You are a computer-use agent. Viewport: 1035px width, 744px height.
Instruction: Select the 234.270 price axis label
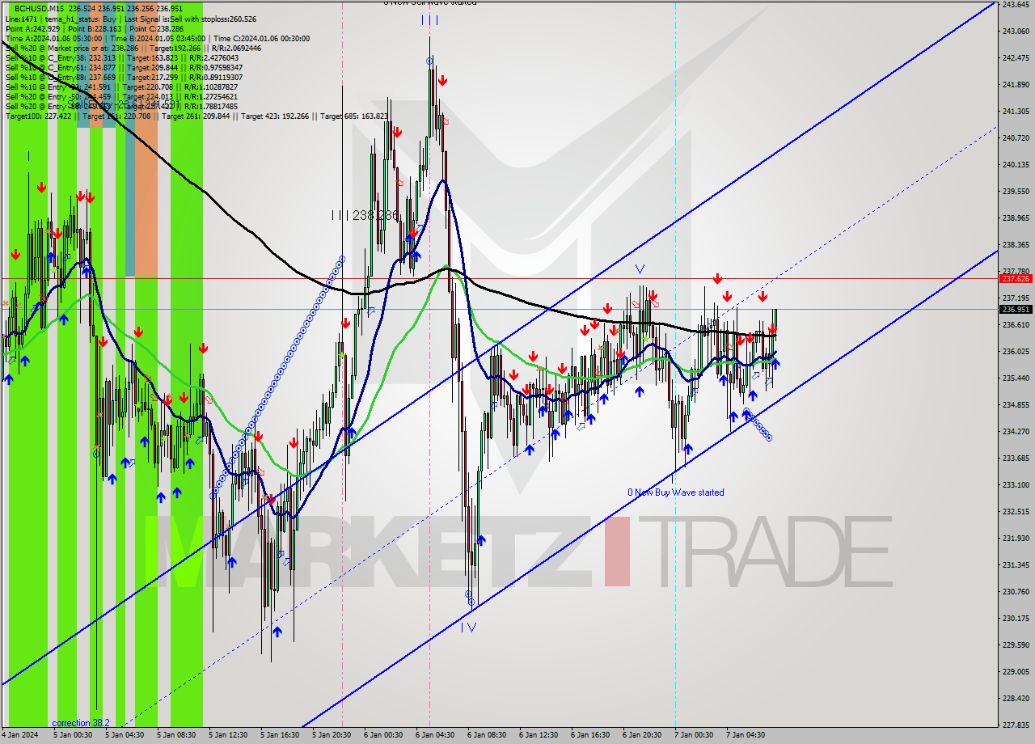(1016, 432)
